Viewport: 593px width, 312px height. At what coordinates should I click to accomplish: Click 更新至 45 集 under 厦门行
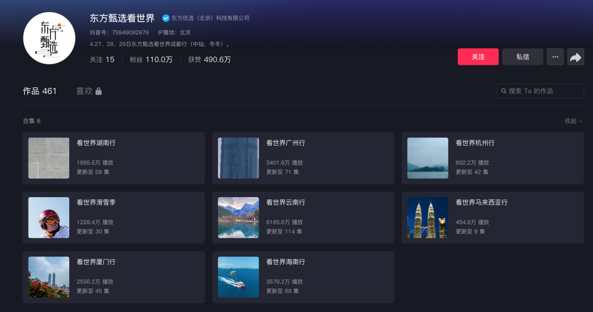(x=93, y=291)
